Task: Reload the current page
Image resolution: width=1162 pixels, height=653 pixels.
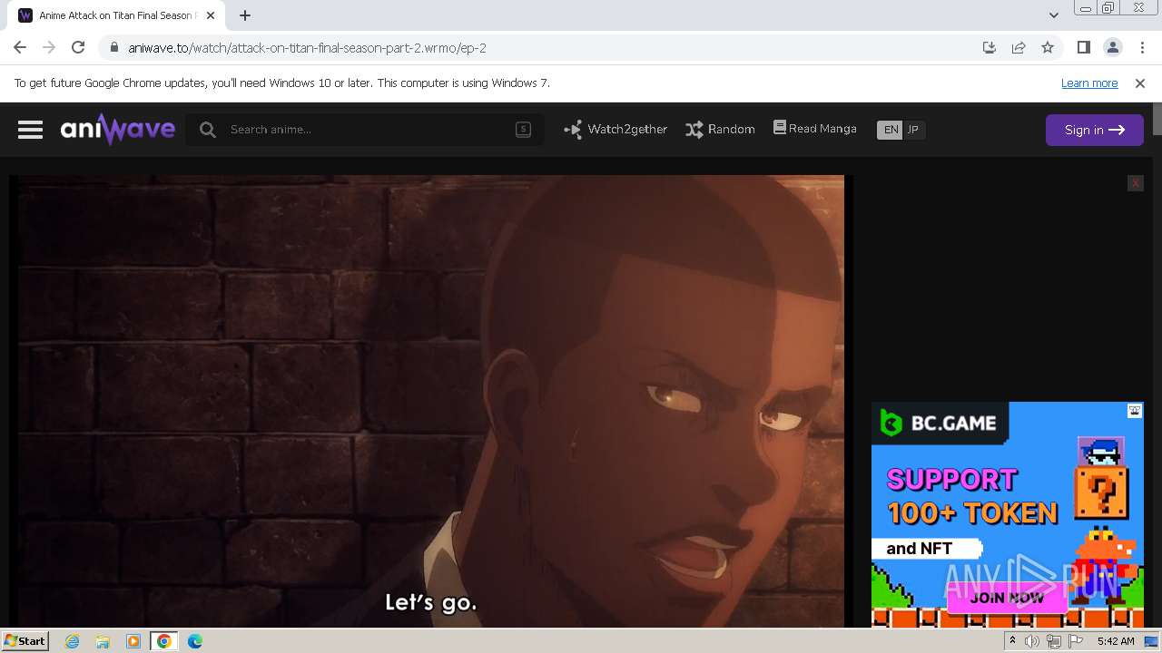Action: pos(78,47)
